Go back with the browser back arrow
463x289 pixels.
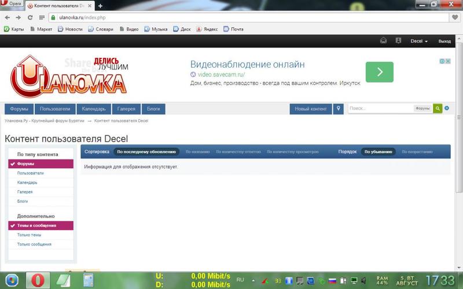pos(8,18)
